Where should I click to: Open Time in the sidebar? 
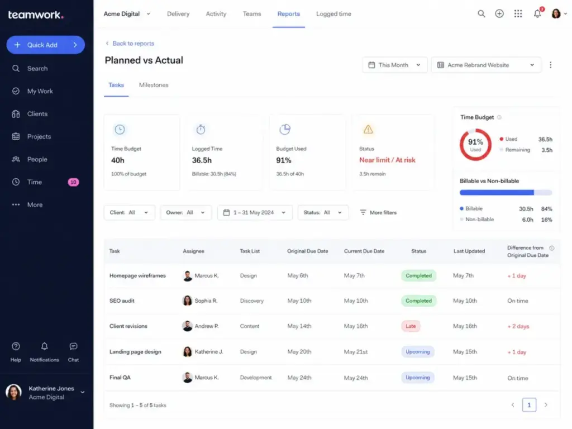pyautogui.click(x=46, y=182)
